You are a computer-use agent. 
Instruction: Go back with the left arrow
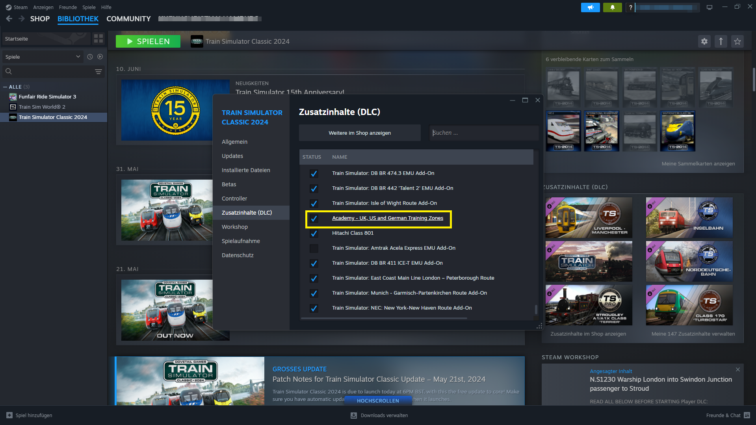[x=9, y=19]
